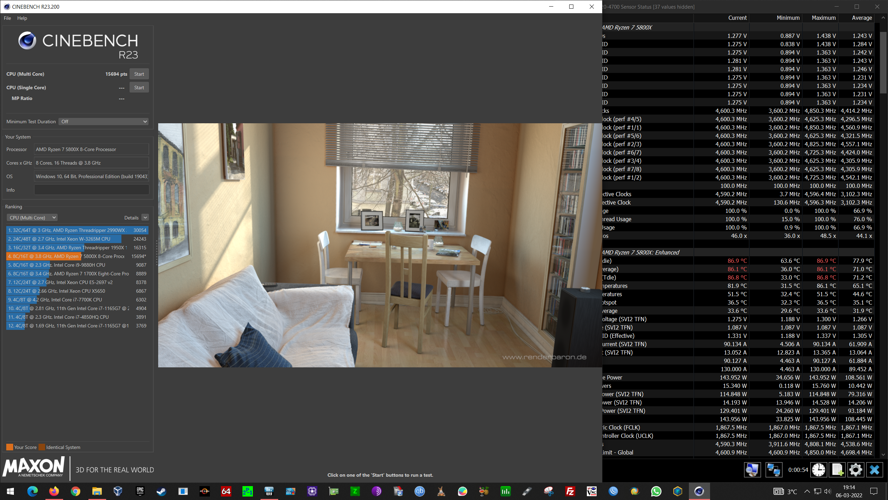This screenshot has height=500, width=888.
Task: Show hidden system tray icons chevron
Action: coord(807,491)
